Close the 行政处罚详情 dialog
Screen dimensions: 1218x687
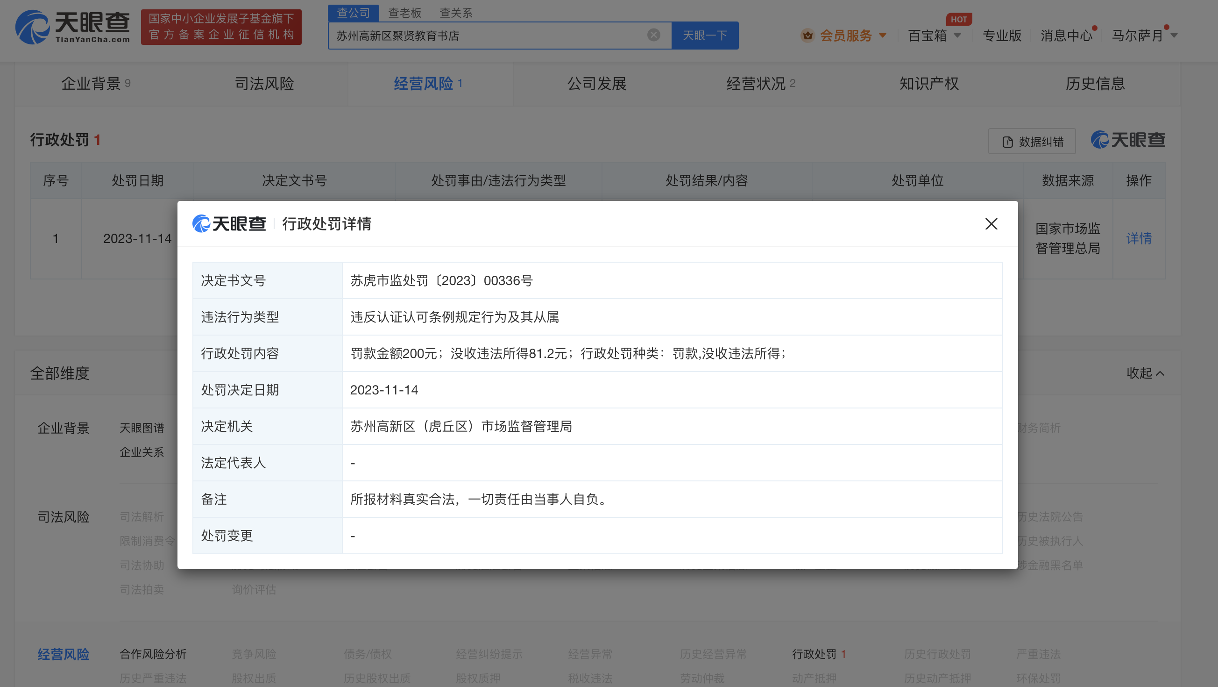click(991, 224)
